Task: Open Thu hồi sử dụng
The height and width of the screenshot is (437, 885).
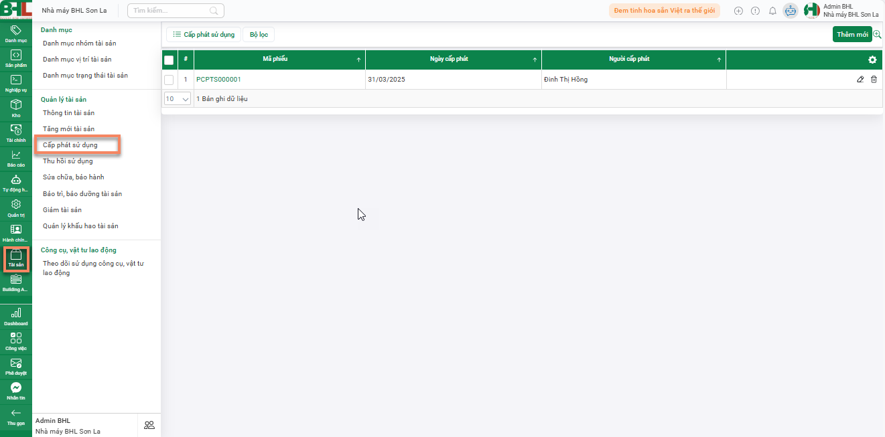Action: click(x=68, y=161)
